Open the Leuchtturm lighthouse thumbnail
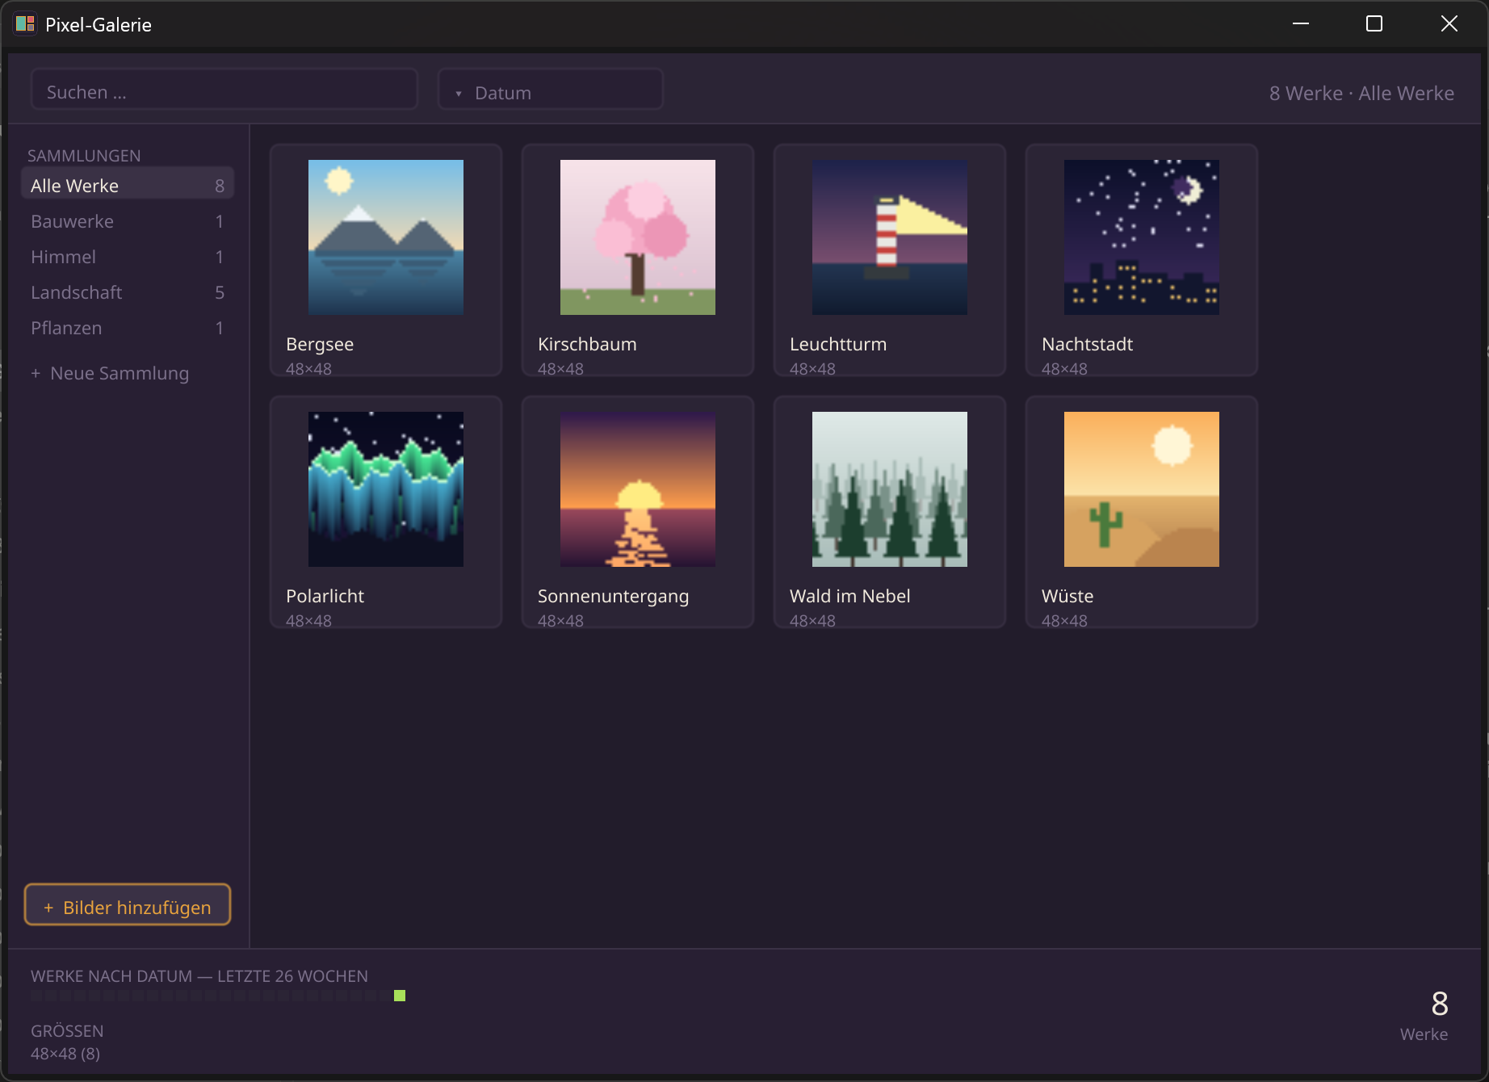Viewport: 1489px width, 1082px height. 890,237
